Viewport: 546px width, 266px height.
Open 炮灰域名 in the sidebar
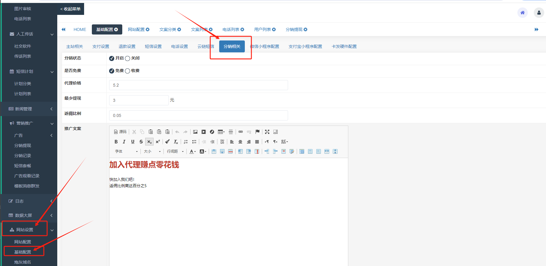[x=23, y=262]
